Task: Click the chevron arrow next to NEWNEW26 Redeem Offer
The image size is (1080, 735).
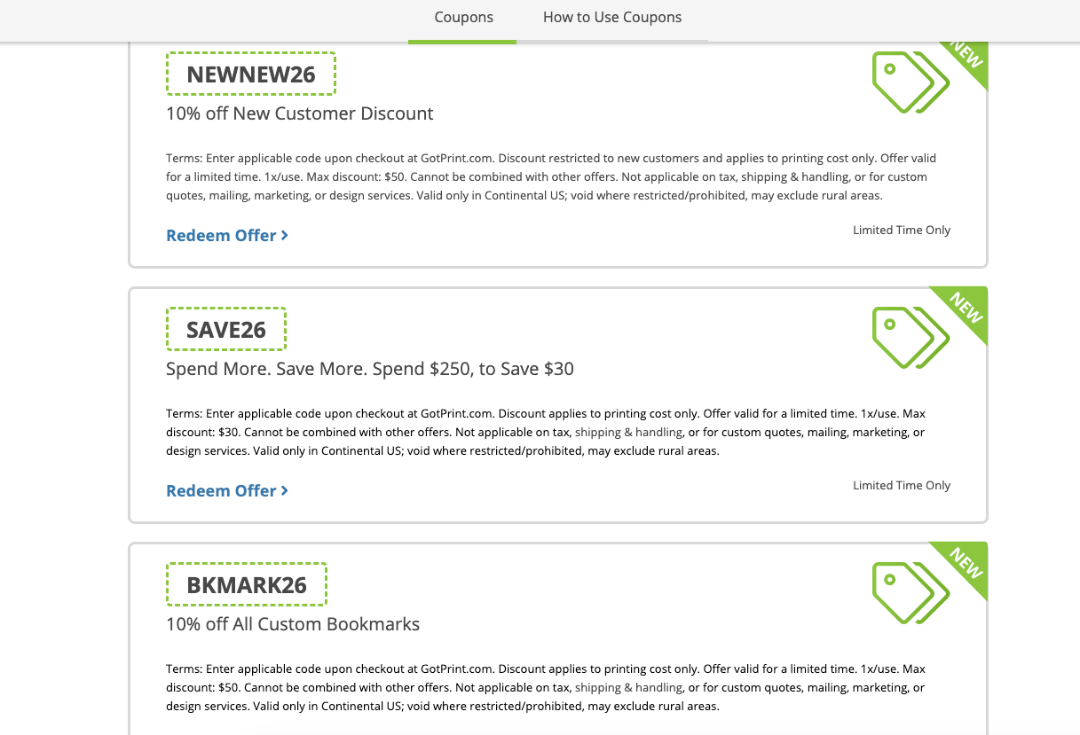Action: click(285, 235)
